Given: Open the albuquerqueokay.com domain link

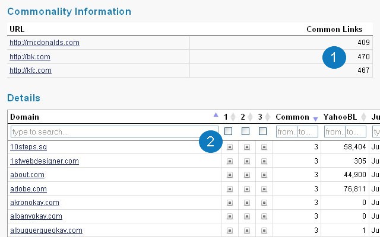Looking at the screenshot, I should point(46,230).
